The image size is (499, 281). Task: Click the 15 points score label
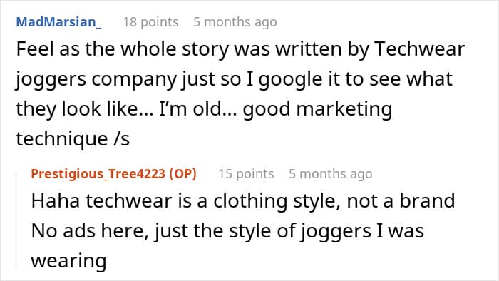tap(246, 174)
